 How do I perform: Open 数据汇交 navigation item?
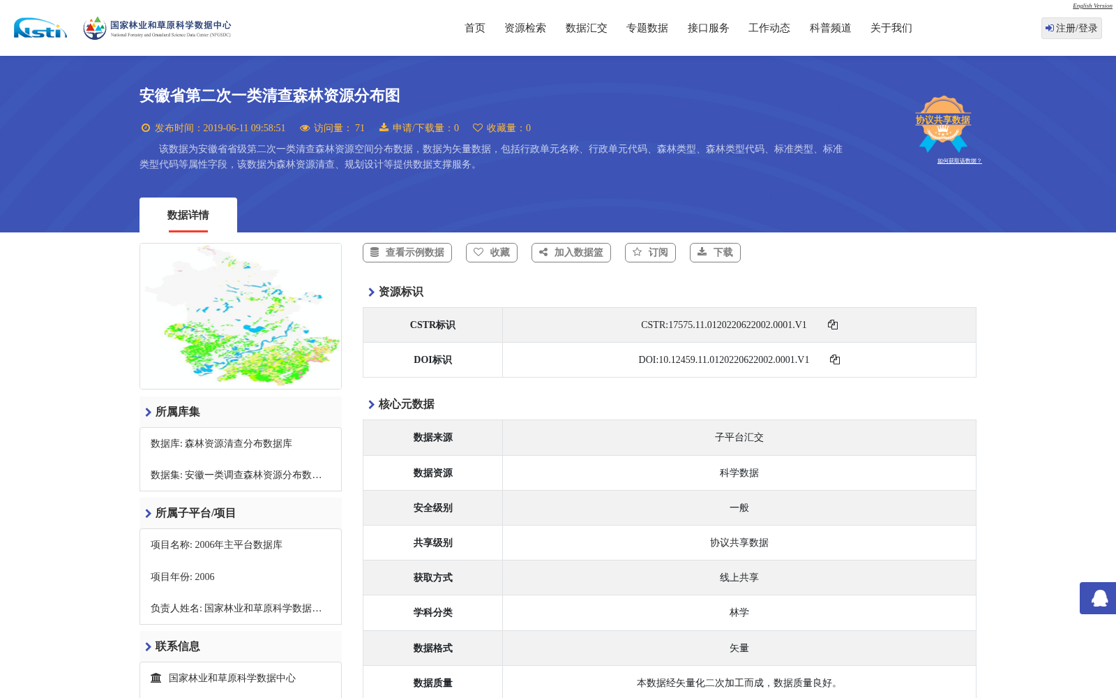587,28
